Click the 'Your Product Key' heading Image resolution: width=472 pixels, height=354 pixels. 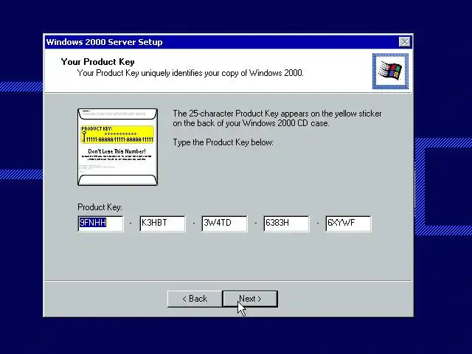[97, 62]
